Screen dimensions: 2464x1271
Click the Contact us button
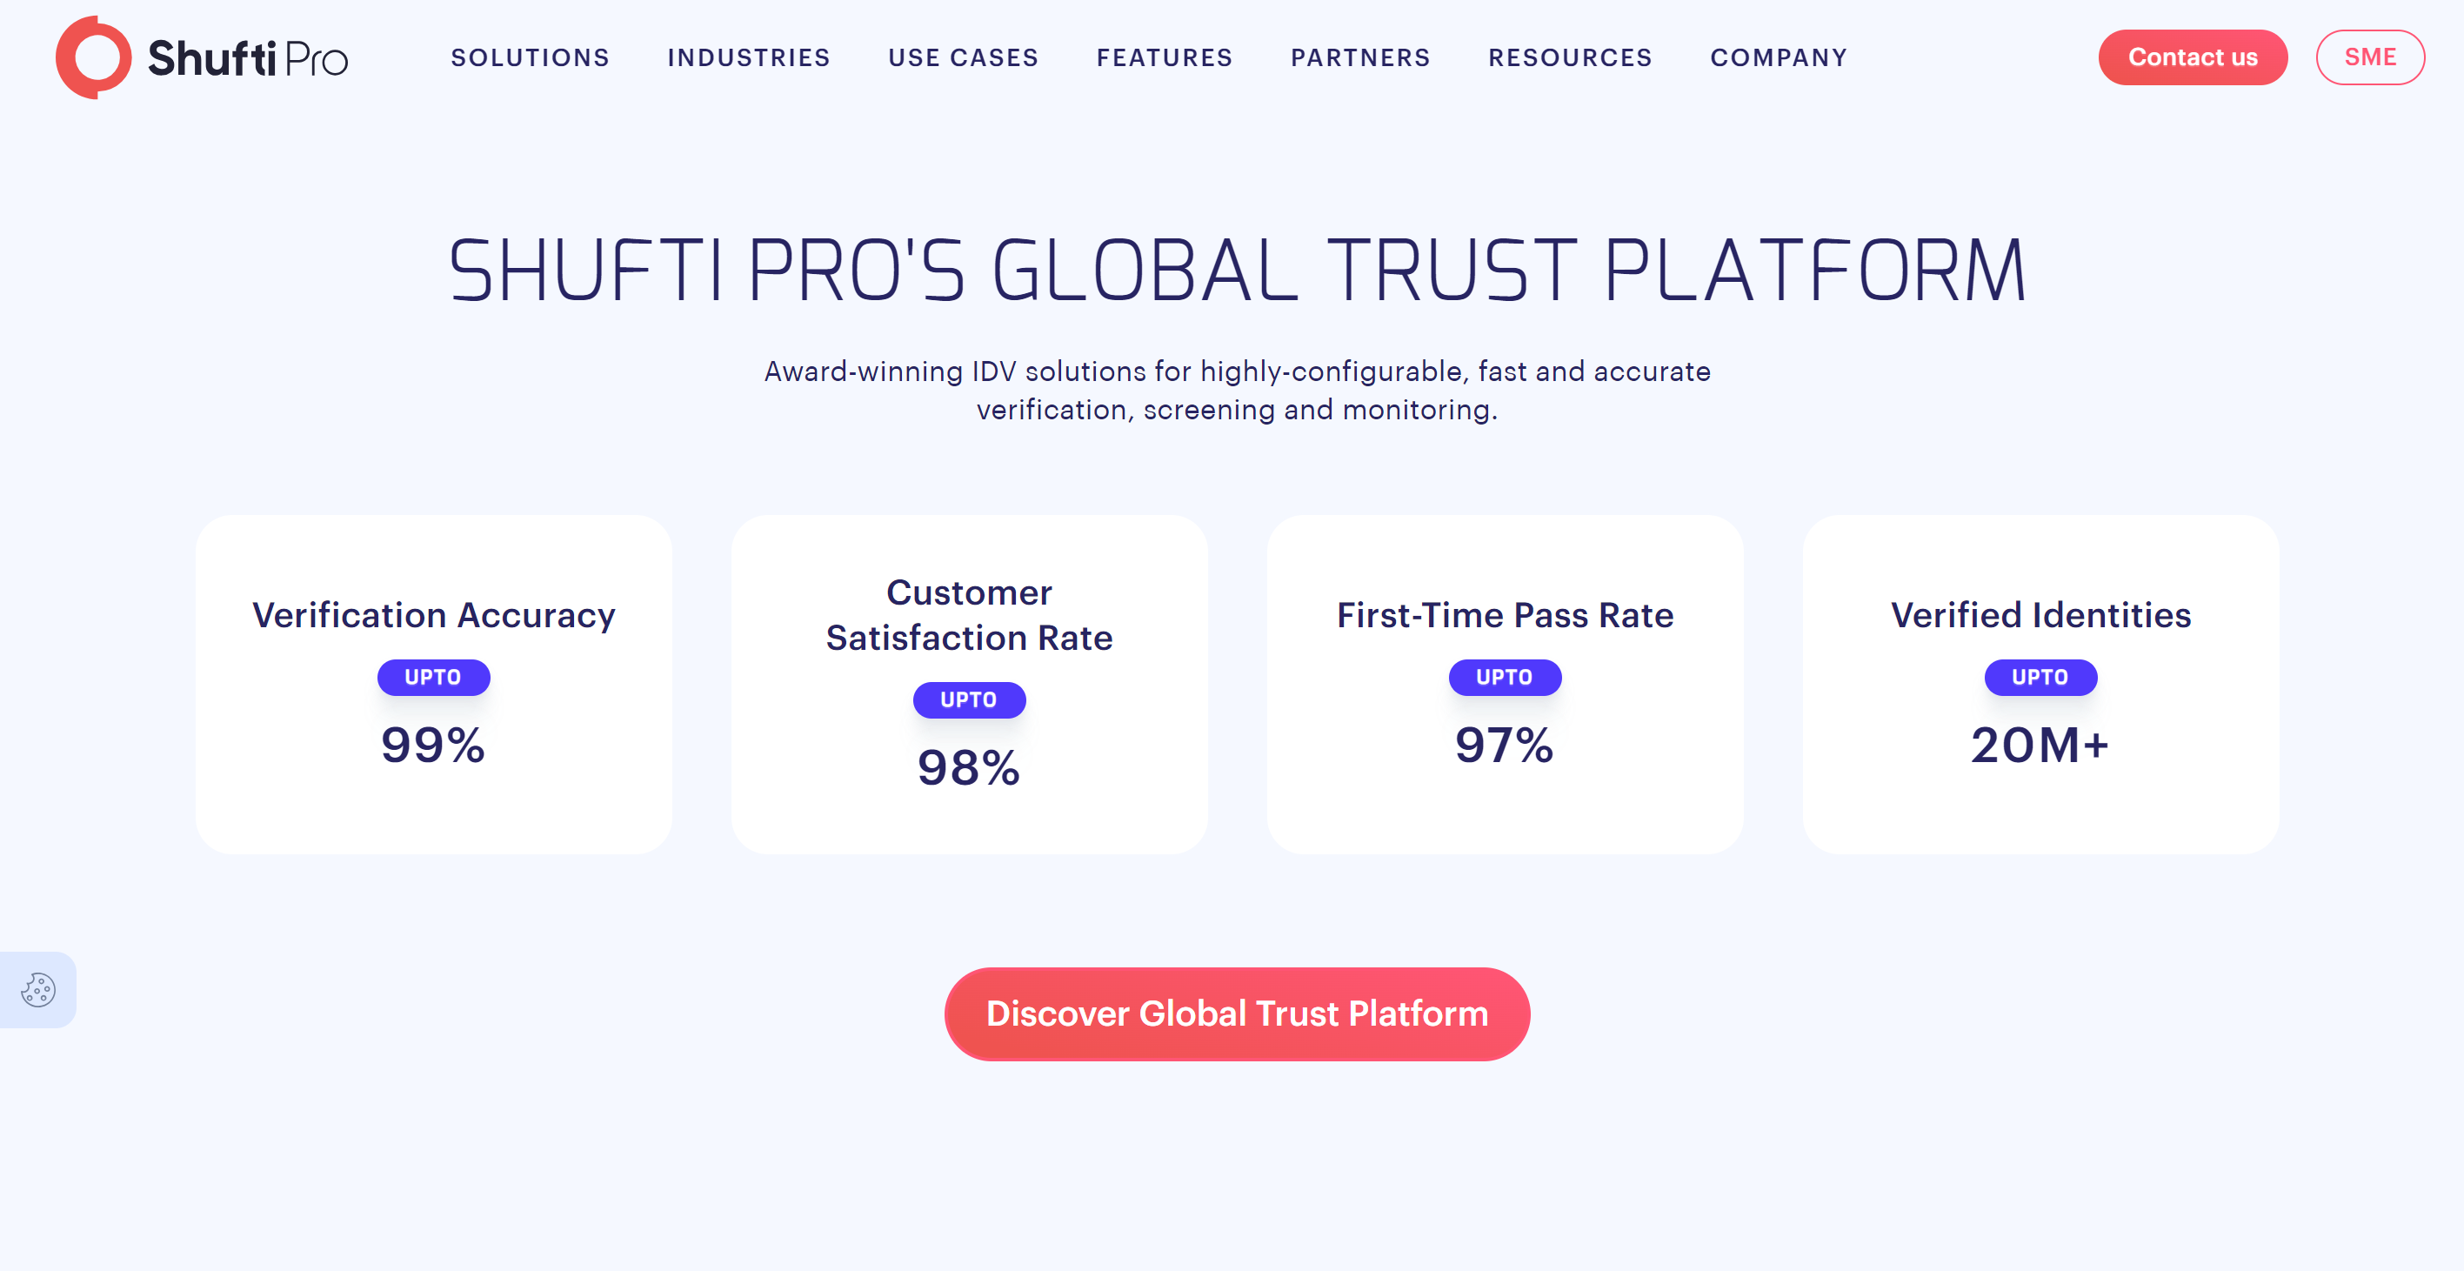pyautogui.click(x=2194, y=57)
